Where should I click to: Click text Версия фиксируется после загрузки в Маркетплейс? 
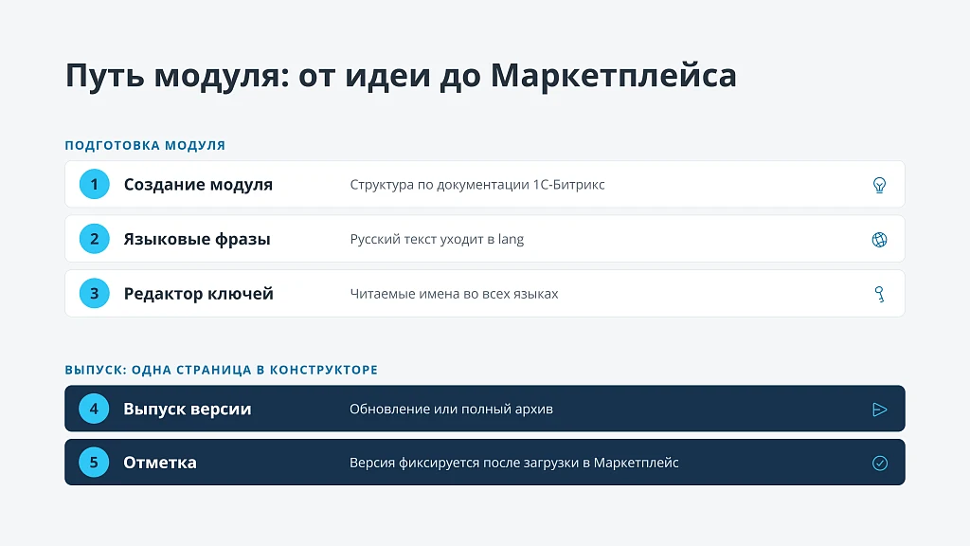click(514, 463)
